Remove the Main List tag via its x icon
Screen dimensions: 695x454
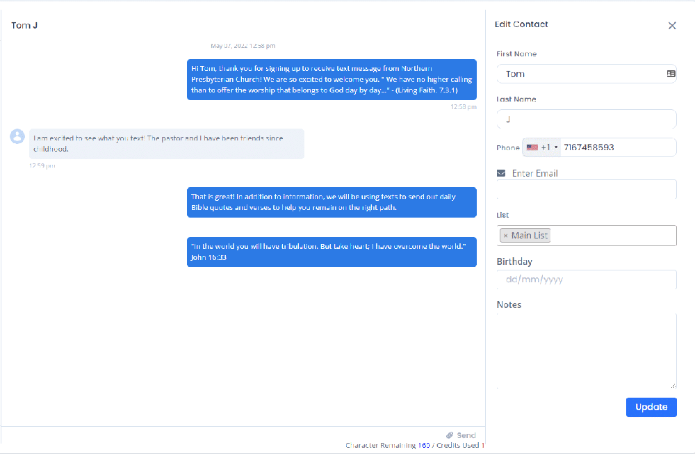(507, 235)
